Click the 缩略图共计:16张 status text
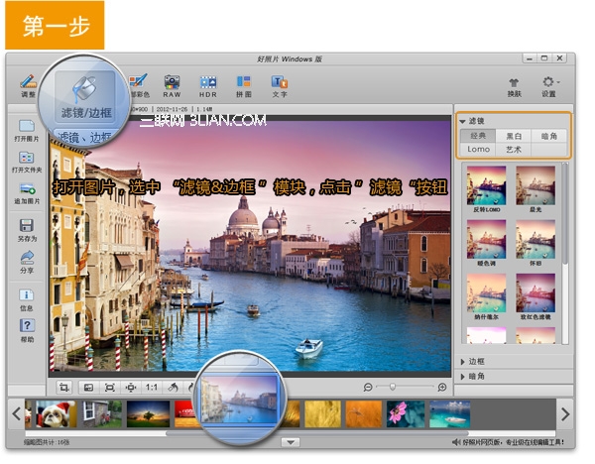 pos(46,442)
